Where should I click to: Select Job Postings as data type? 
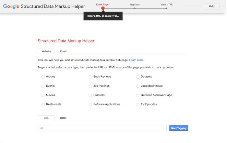[90, 86]
